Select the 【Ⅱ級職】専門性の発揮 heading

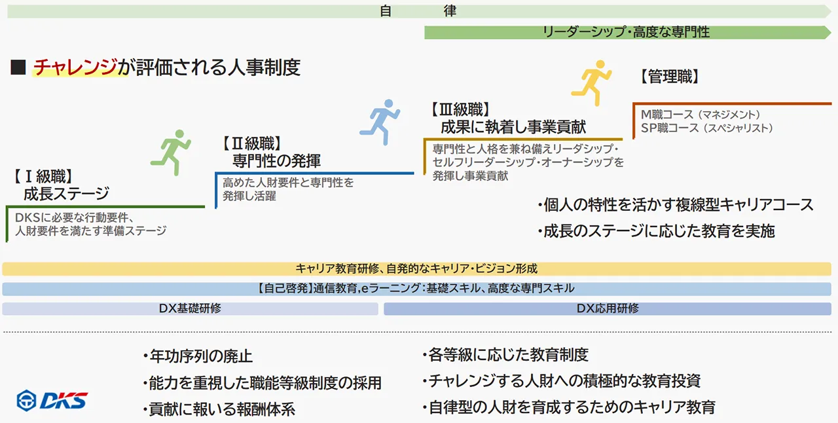(268, 152)
